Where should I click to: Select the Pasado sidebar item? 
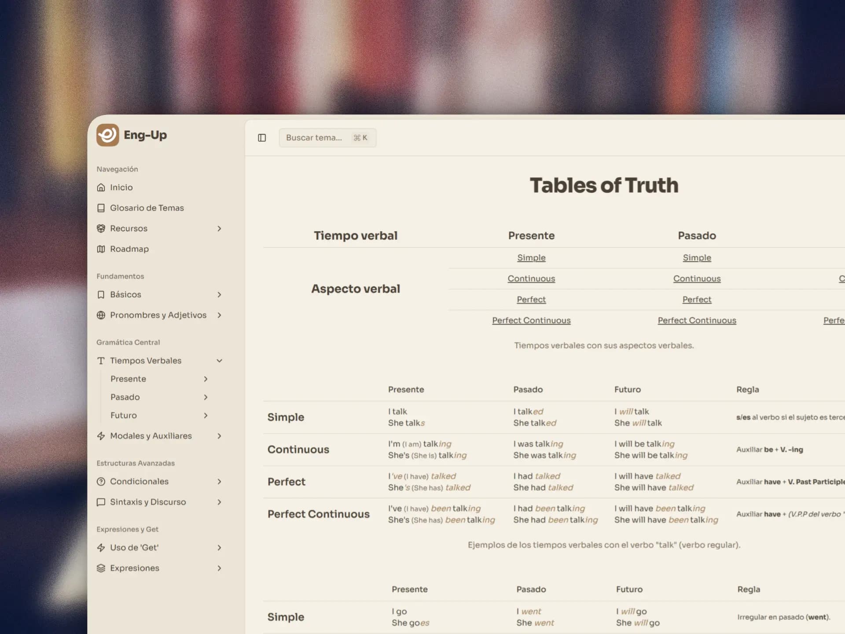[x=125, y=397]
